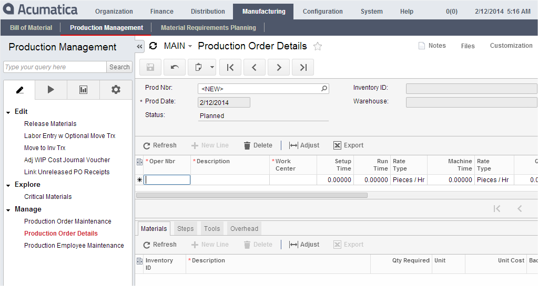Adjust Materials grid column widths
Viewport: 538px width, 286px height.
304,245
